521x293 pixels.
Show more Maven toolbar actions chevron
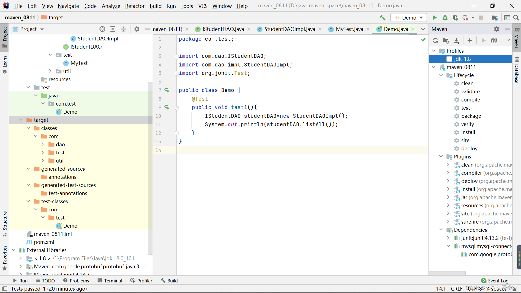point(509,40)
